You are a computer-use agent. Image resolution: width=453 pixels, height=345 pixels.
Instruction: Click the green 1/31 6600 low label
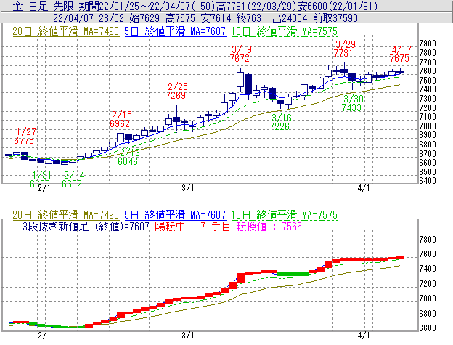coord(41,179)
